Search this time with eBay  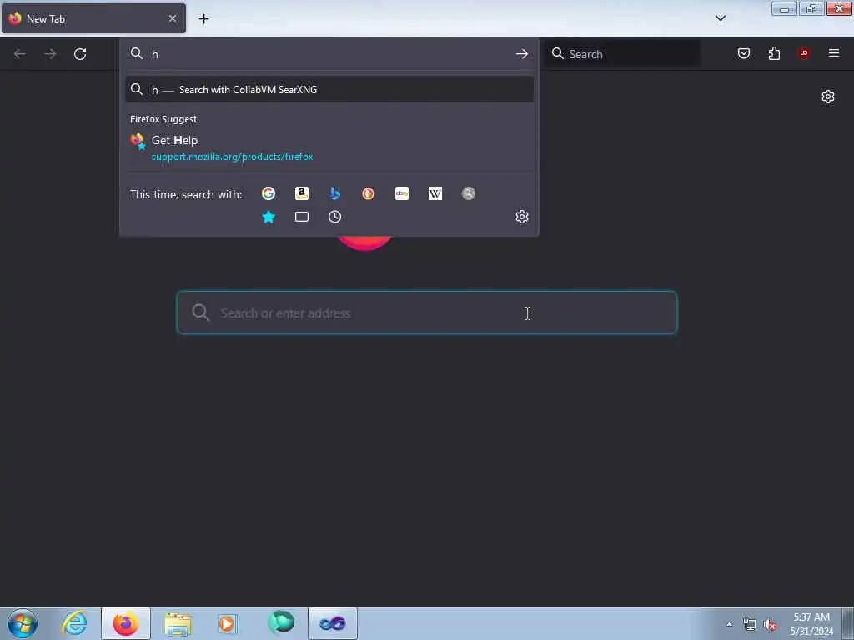402,193
